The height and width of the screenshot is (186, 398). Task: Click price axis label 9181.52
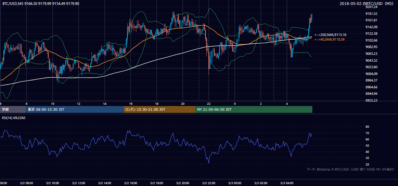pyautogui.click(x=371, y=14)
